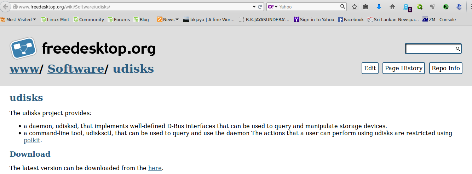Viewport: 472px width, 174px height.
Task: Click the gray circles extension icon
Action: [x=432, y=7]
